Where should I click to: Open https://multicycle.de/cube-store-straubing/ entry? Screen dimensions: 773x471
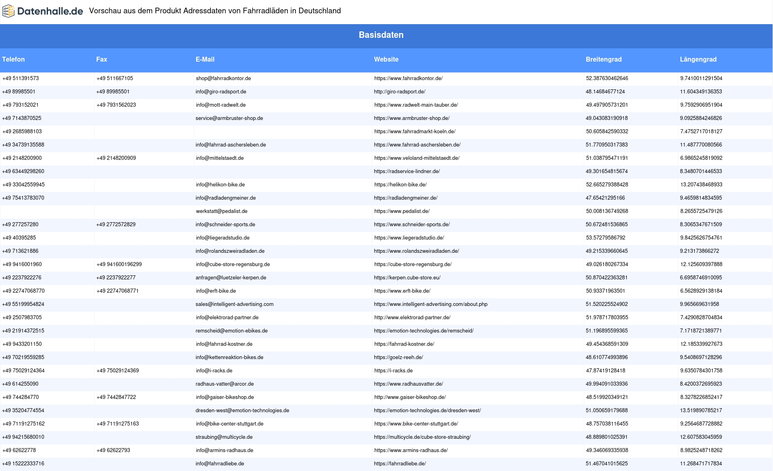(422, 437)
